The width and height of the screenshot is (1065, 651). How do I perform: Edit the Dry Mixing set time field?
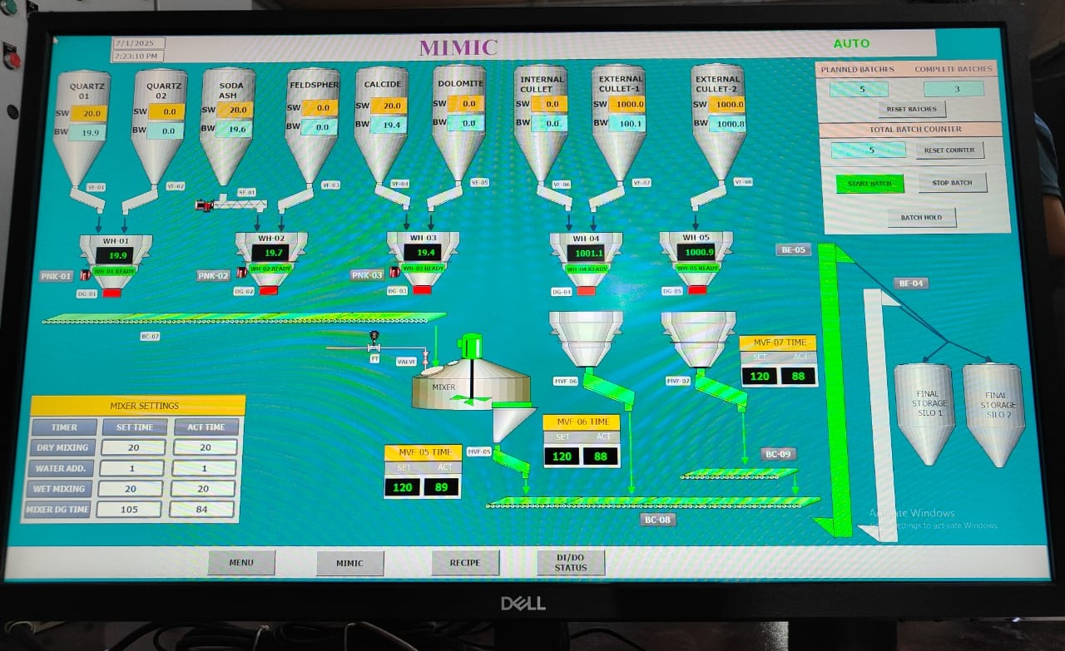tap(131, 447)
